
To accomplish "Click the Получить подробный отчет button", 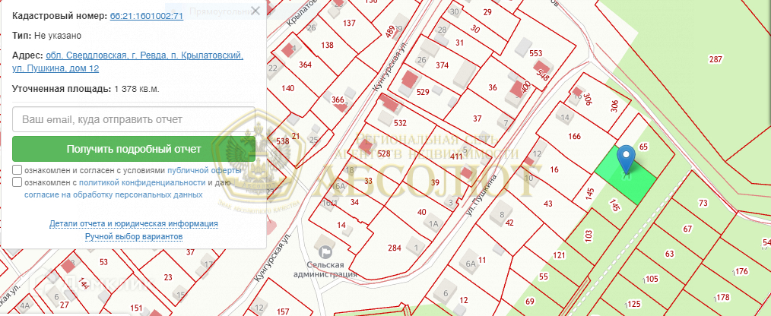I will (134, 149).
